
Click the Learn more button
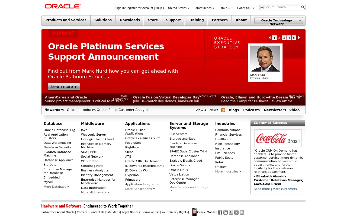[x=64, y=87]
